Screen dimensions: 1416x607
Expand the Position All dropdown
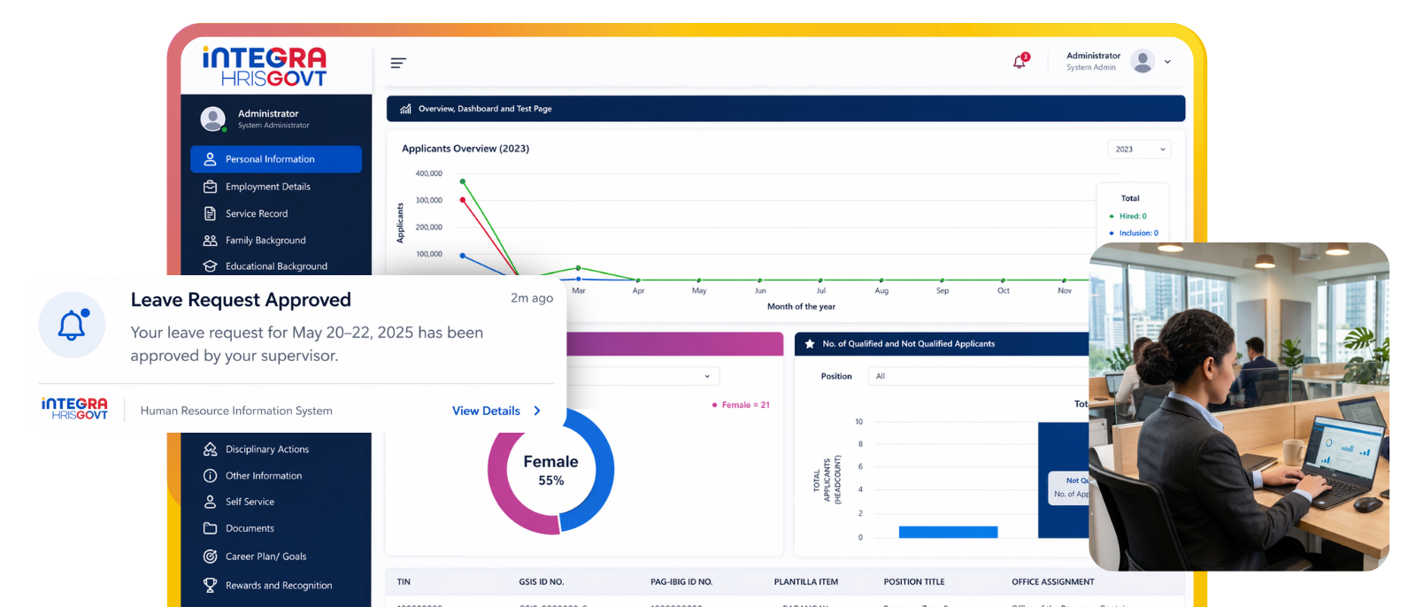click(x=973, y=376)
